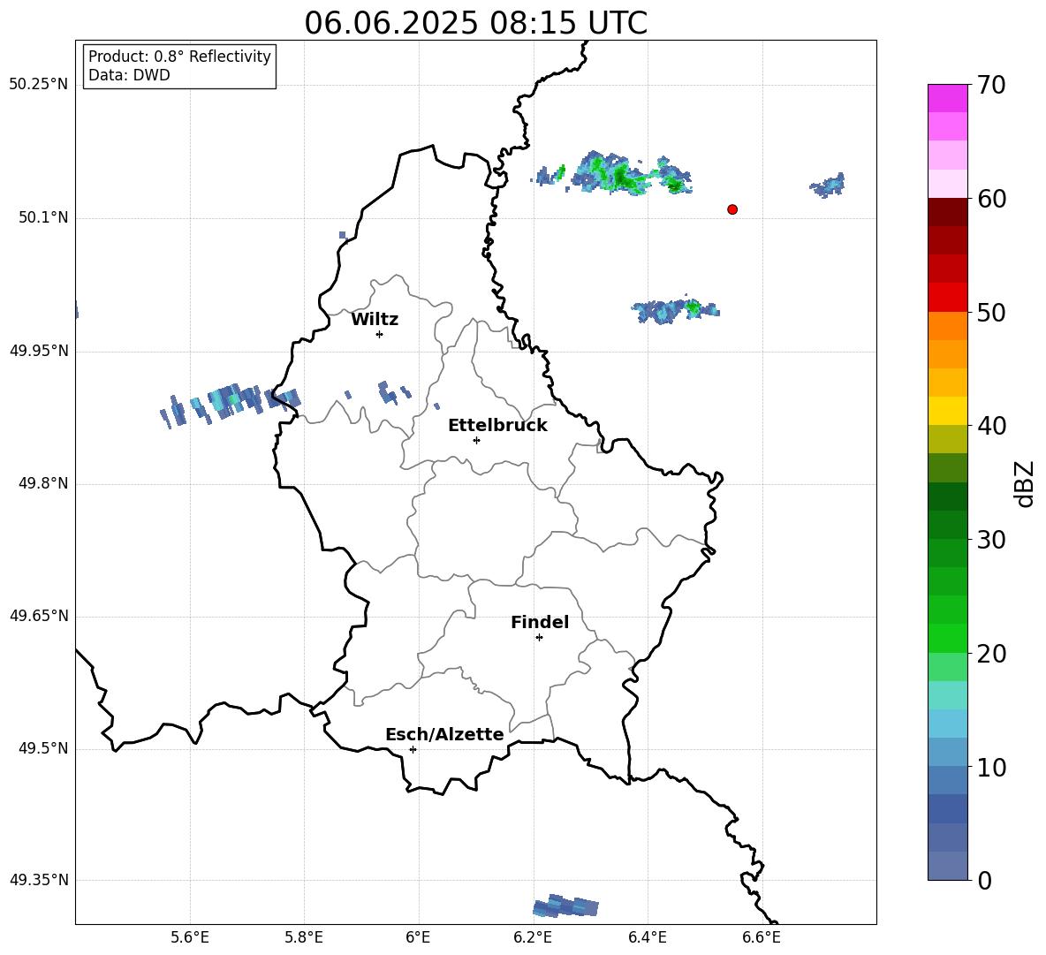Click the 60 tick on the colorbar
The image size is (1046, 955).
pyautogui.click(x=991, y=199)
